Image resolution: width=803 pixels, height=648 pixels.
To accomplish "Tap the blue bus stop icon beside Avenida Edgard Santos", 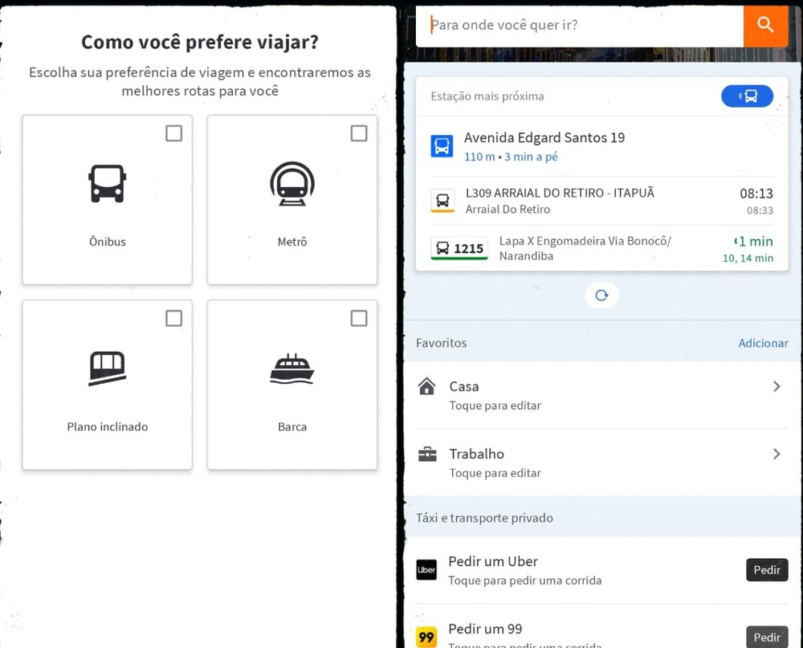I will click(442, 145).
